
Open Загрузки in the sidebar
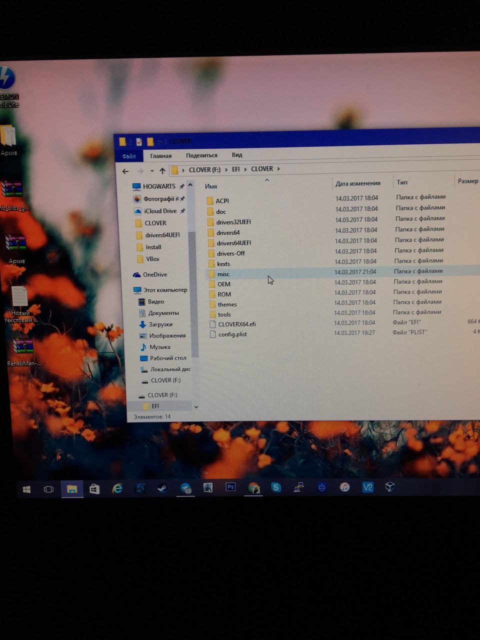point(160,324)
